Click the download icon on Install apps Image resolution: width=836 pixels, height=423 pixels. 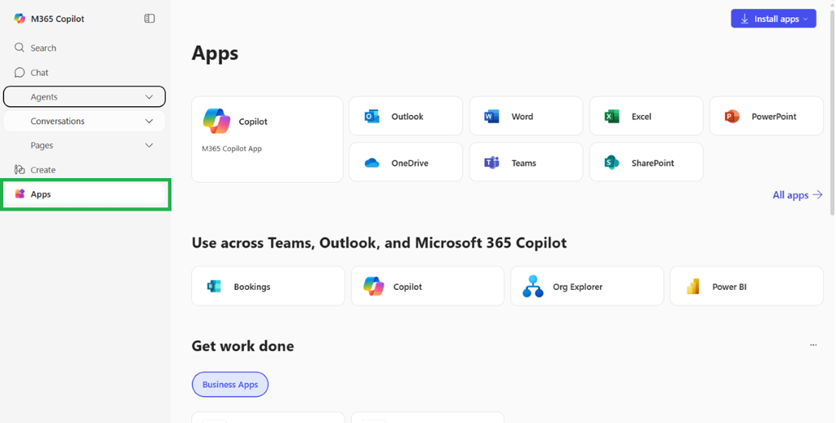tap(745, 19)
